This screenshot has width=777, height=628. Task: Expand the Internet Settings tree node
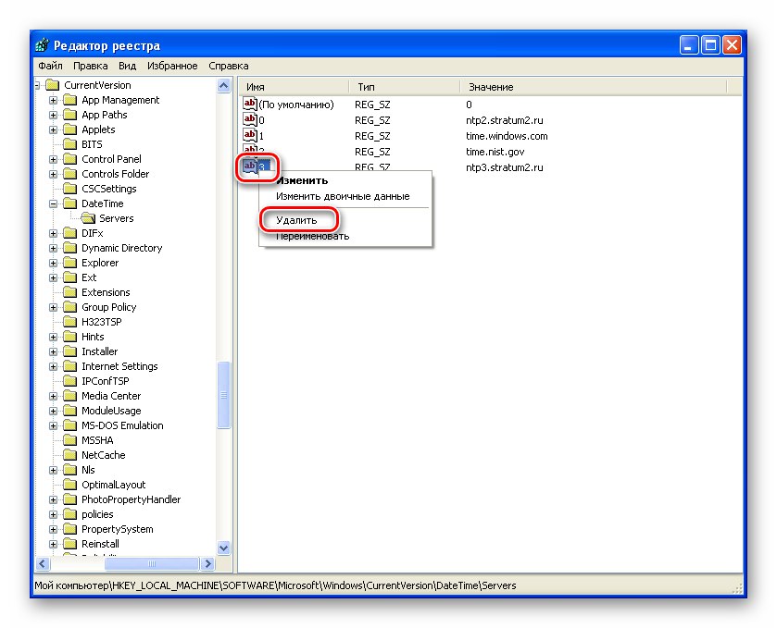(x=53, y=366)
